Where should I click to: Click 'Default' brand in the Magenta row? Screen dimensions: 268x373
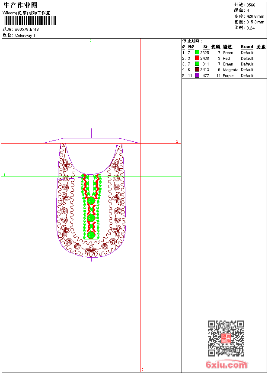[x=247, y=70]
